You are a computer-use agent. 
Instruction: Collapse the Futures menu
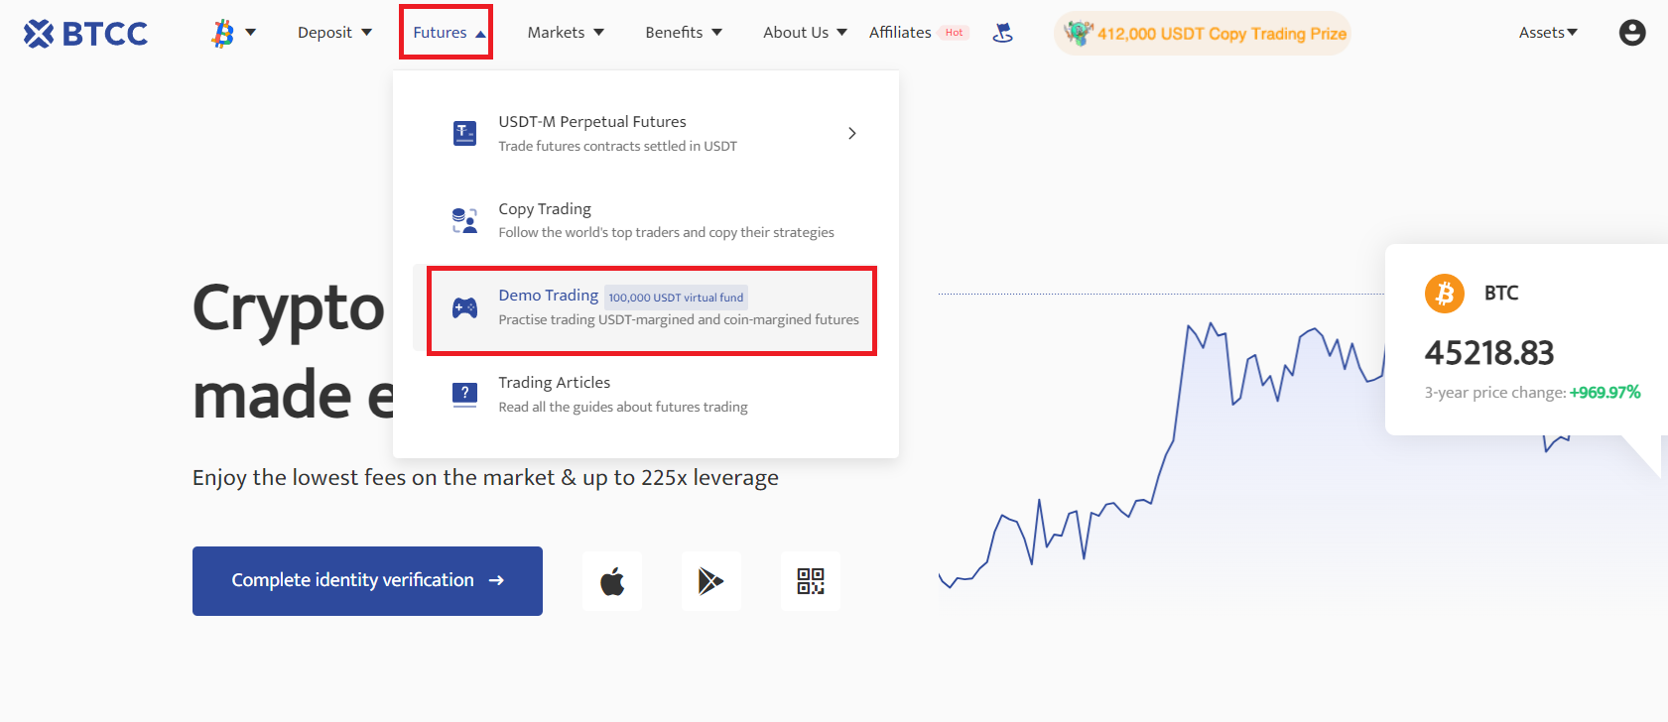point(449,33)
